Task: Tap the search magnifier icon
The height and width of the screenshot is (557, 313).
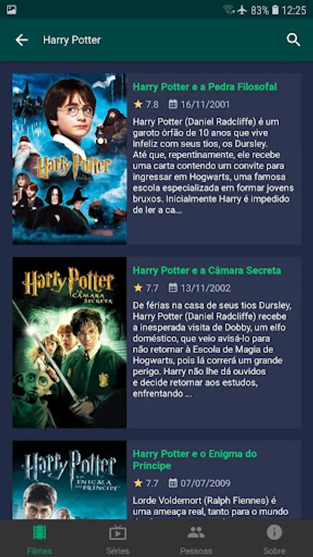Action: point(293,40)
